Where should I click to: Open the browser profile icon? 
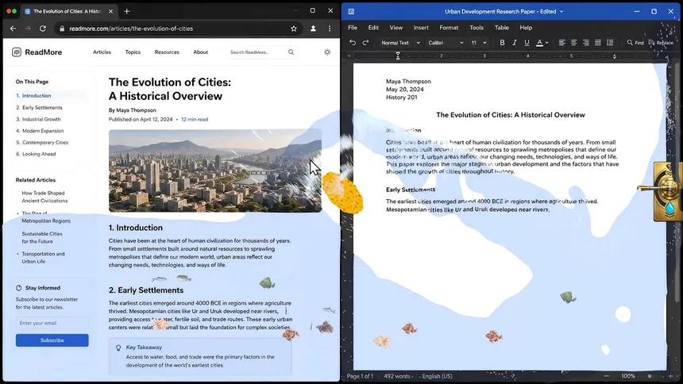click(x=313, y=29)
